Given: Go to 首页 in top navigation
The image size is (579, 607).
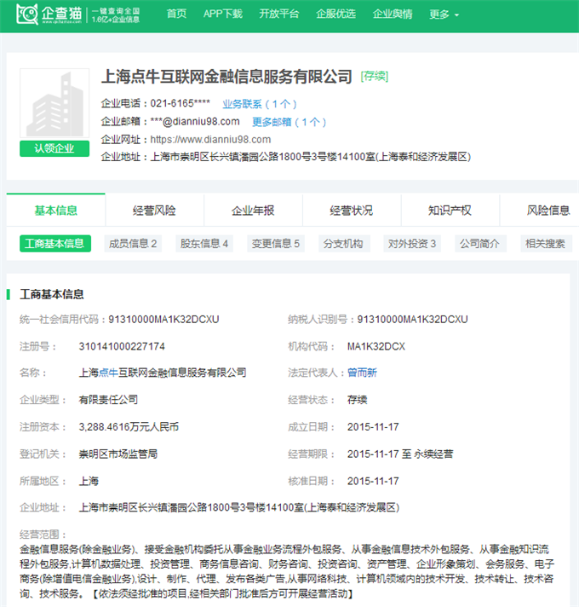Looking at the screenshot, I should click(x=176, y=14).
